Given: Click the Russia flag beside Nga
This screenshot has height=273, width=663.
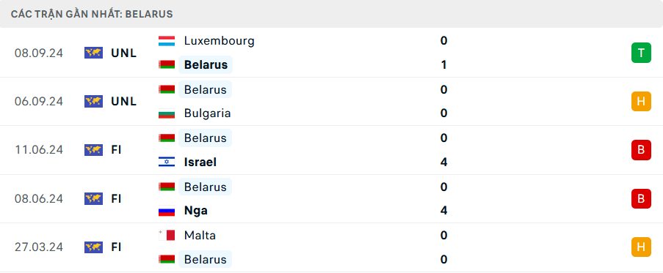Looking at the screenshot, I should pos(167,211).
